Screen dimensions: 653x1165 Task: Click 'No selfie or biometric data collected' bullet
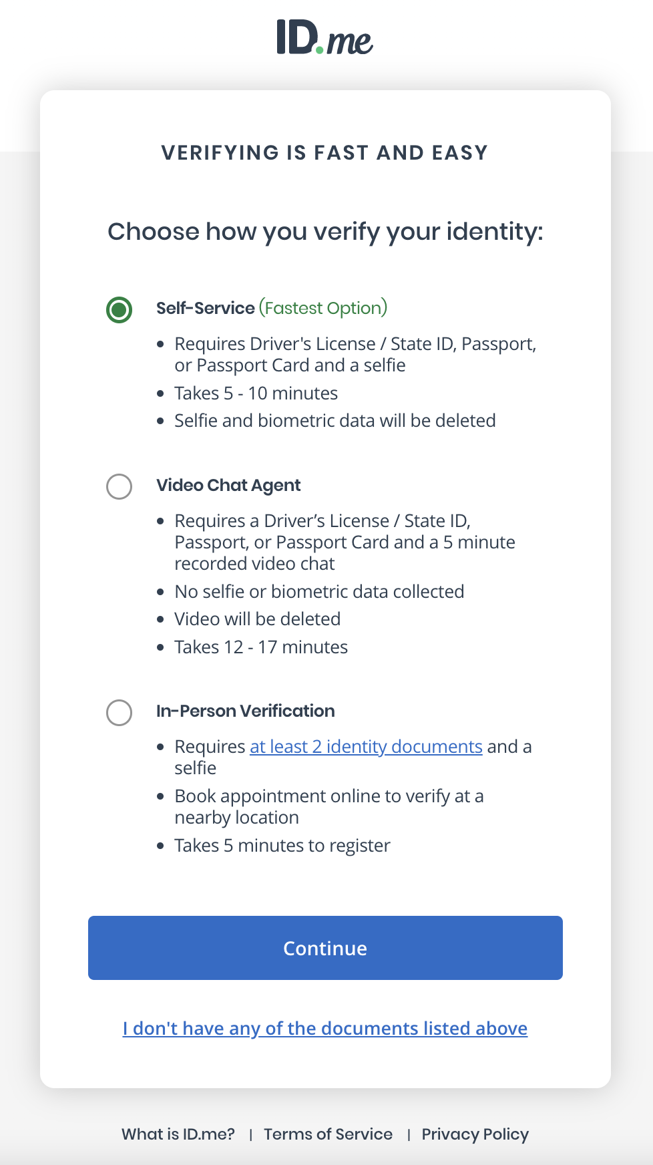[x=319, y=591]
